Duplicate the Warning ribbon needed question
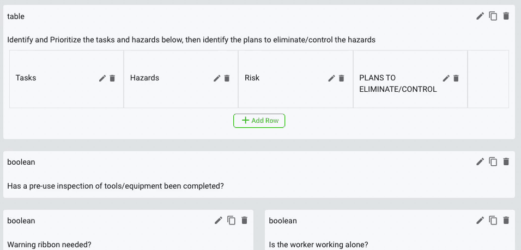This screenshot has height=250, width=521. (x=232, y=220)
